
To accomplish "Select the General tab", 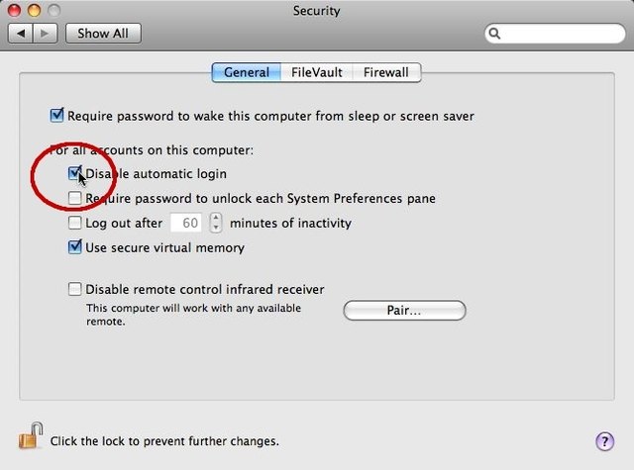I will point(247,72).
